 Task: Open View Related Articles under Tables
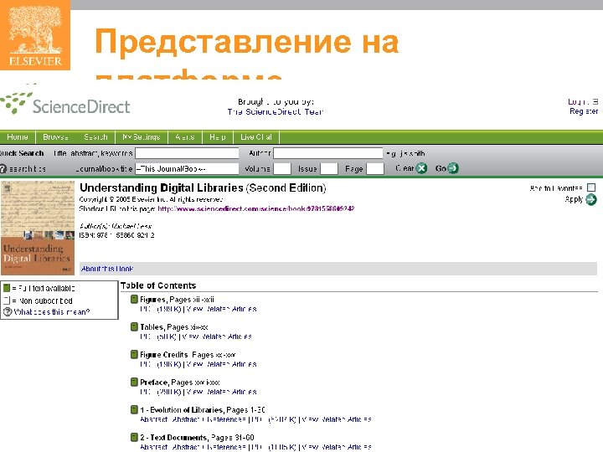[x=217, y=336]
